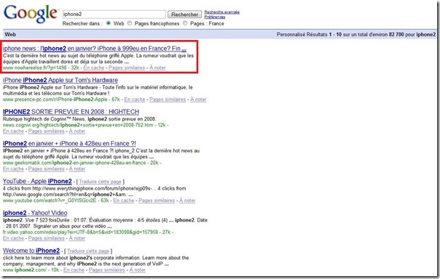Open Pages similaires for cognivi.org result

pyautogui.click(x=47, y=132)
